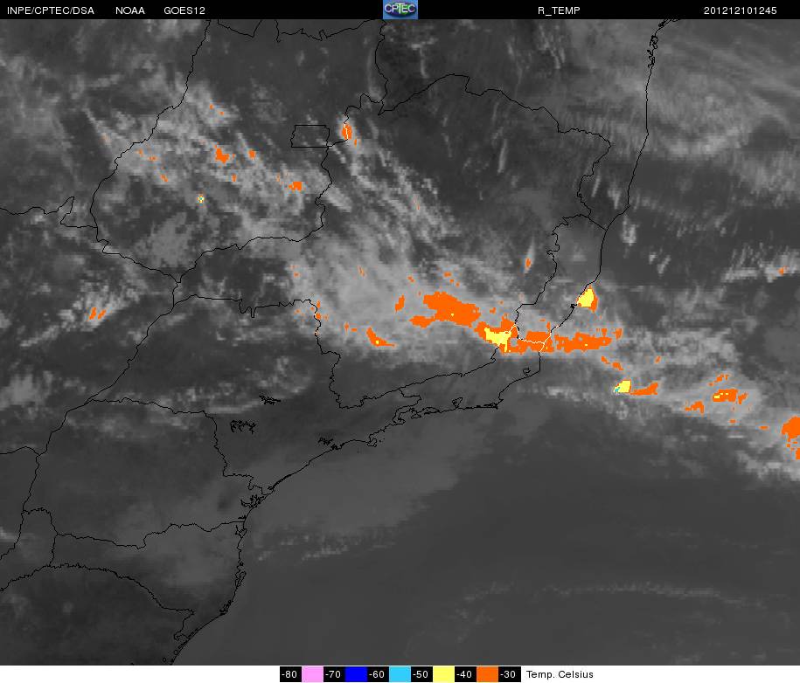800x683 pixels.
Task: Pick the pink legend color swatch
Action: coord(312,674)
